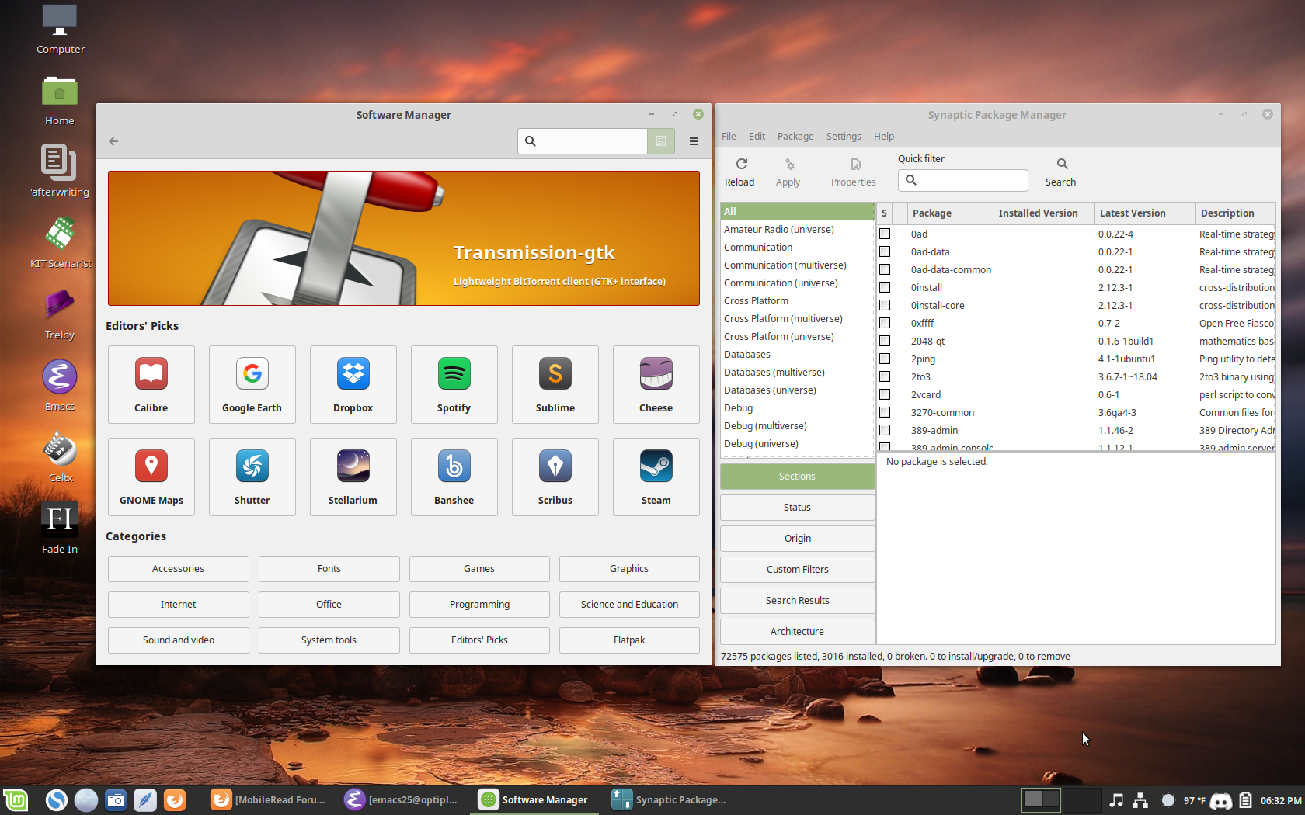Click Search in Synaptic toolbar
1305x815 pixels.
tap(1061, 172)
